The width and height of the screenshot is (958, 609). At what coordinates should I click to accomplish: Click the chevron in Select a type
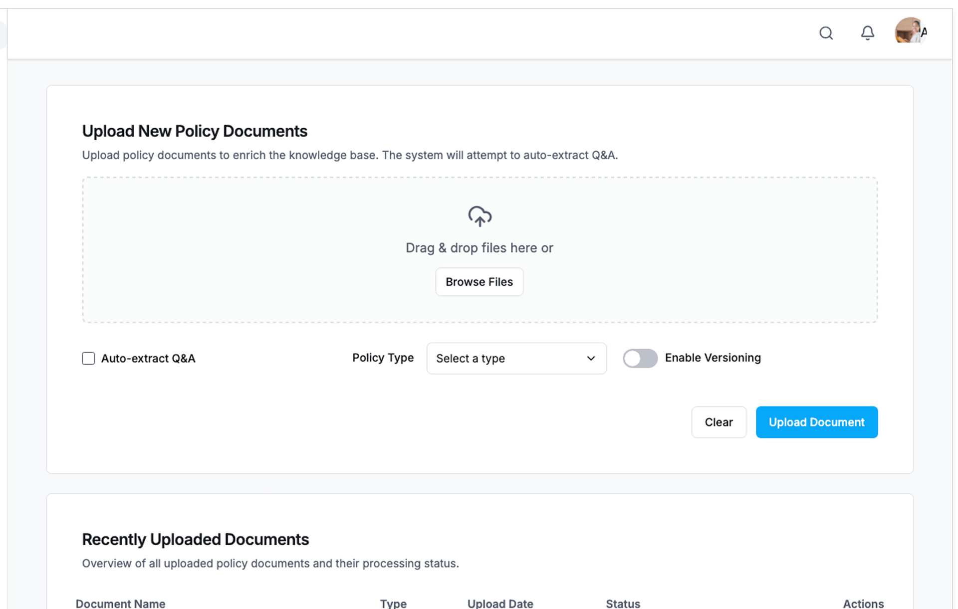pos(591,358)
